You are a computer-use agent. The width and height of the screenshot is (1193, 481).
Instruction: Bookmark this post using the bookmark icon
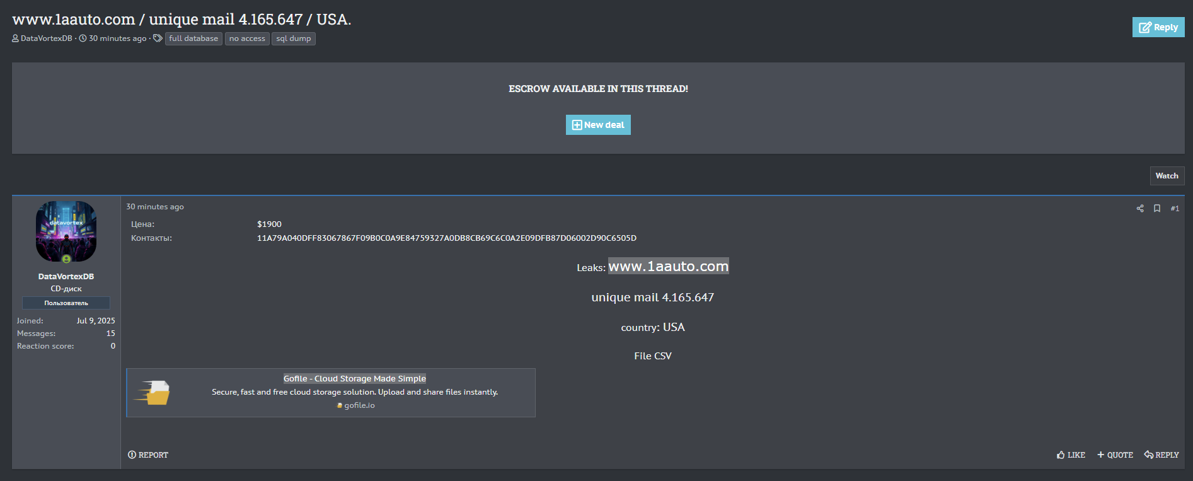point(1157,209)
